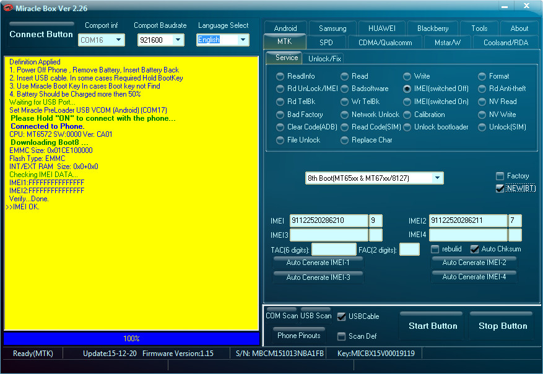Select Calibration radio option
The width and height of the screenshot is (543, 374).
pos(424,115)
